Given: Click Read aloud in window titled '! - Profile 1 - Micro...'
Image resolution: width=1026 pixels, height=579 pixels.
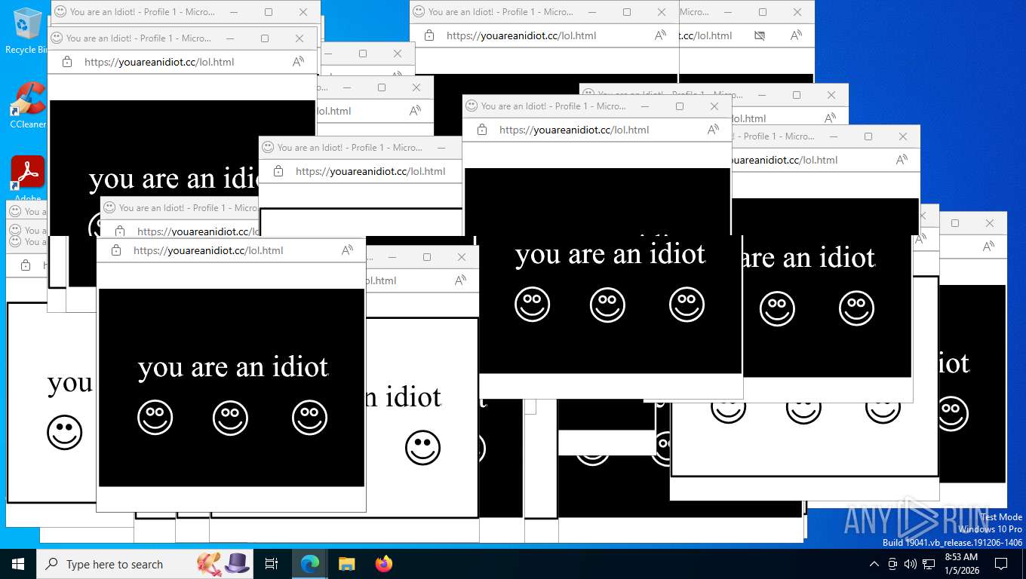Looking at the screenshot, I should [x=902, y=160].
